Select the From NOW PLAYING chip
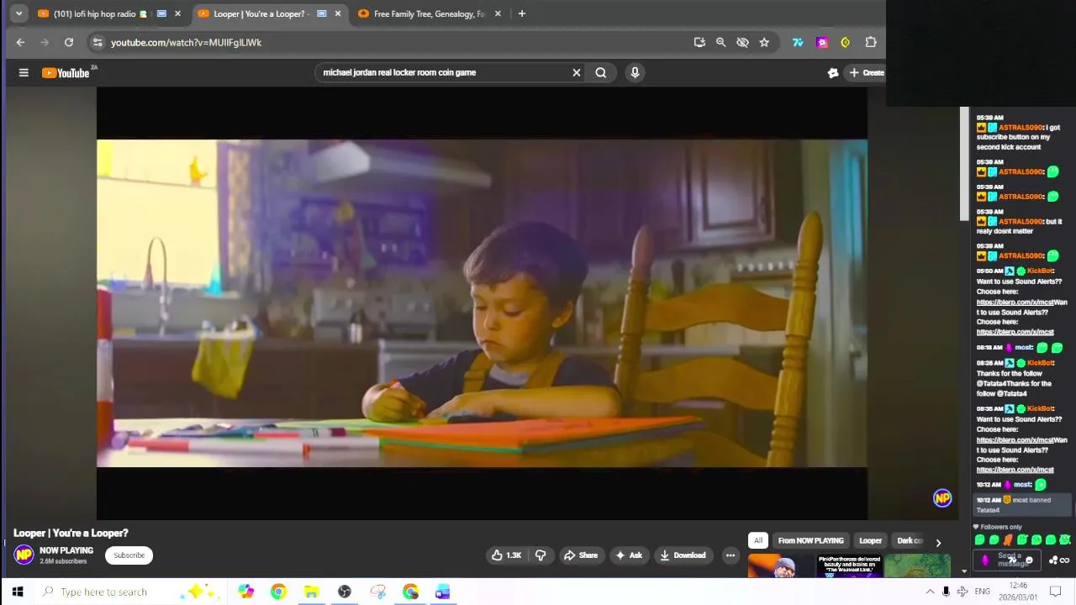This screenshot has width=1076, height=605. (810, 540)
